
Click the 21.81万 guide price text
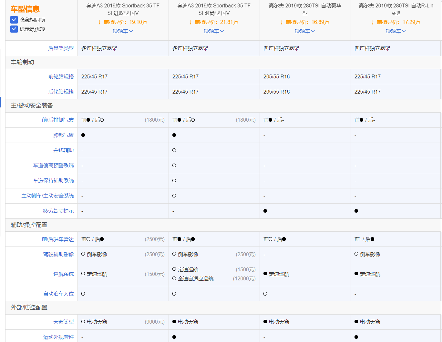[229, 22]
